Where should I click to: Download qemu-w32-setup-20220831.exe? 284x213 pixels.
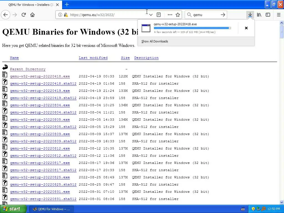click(x=40, y=192)
